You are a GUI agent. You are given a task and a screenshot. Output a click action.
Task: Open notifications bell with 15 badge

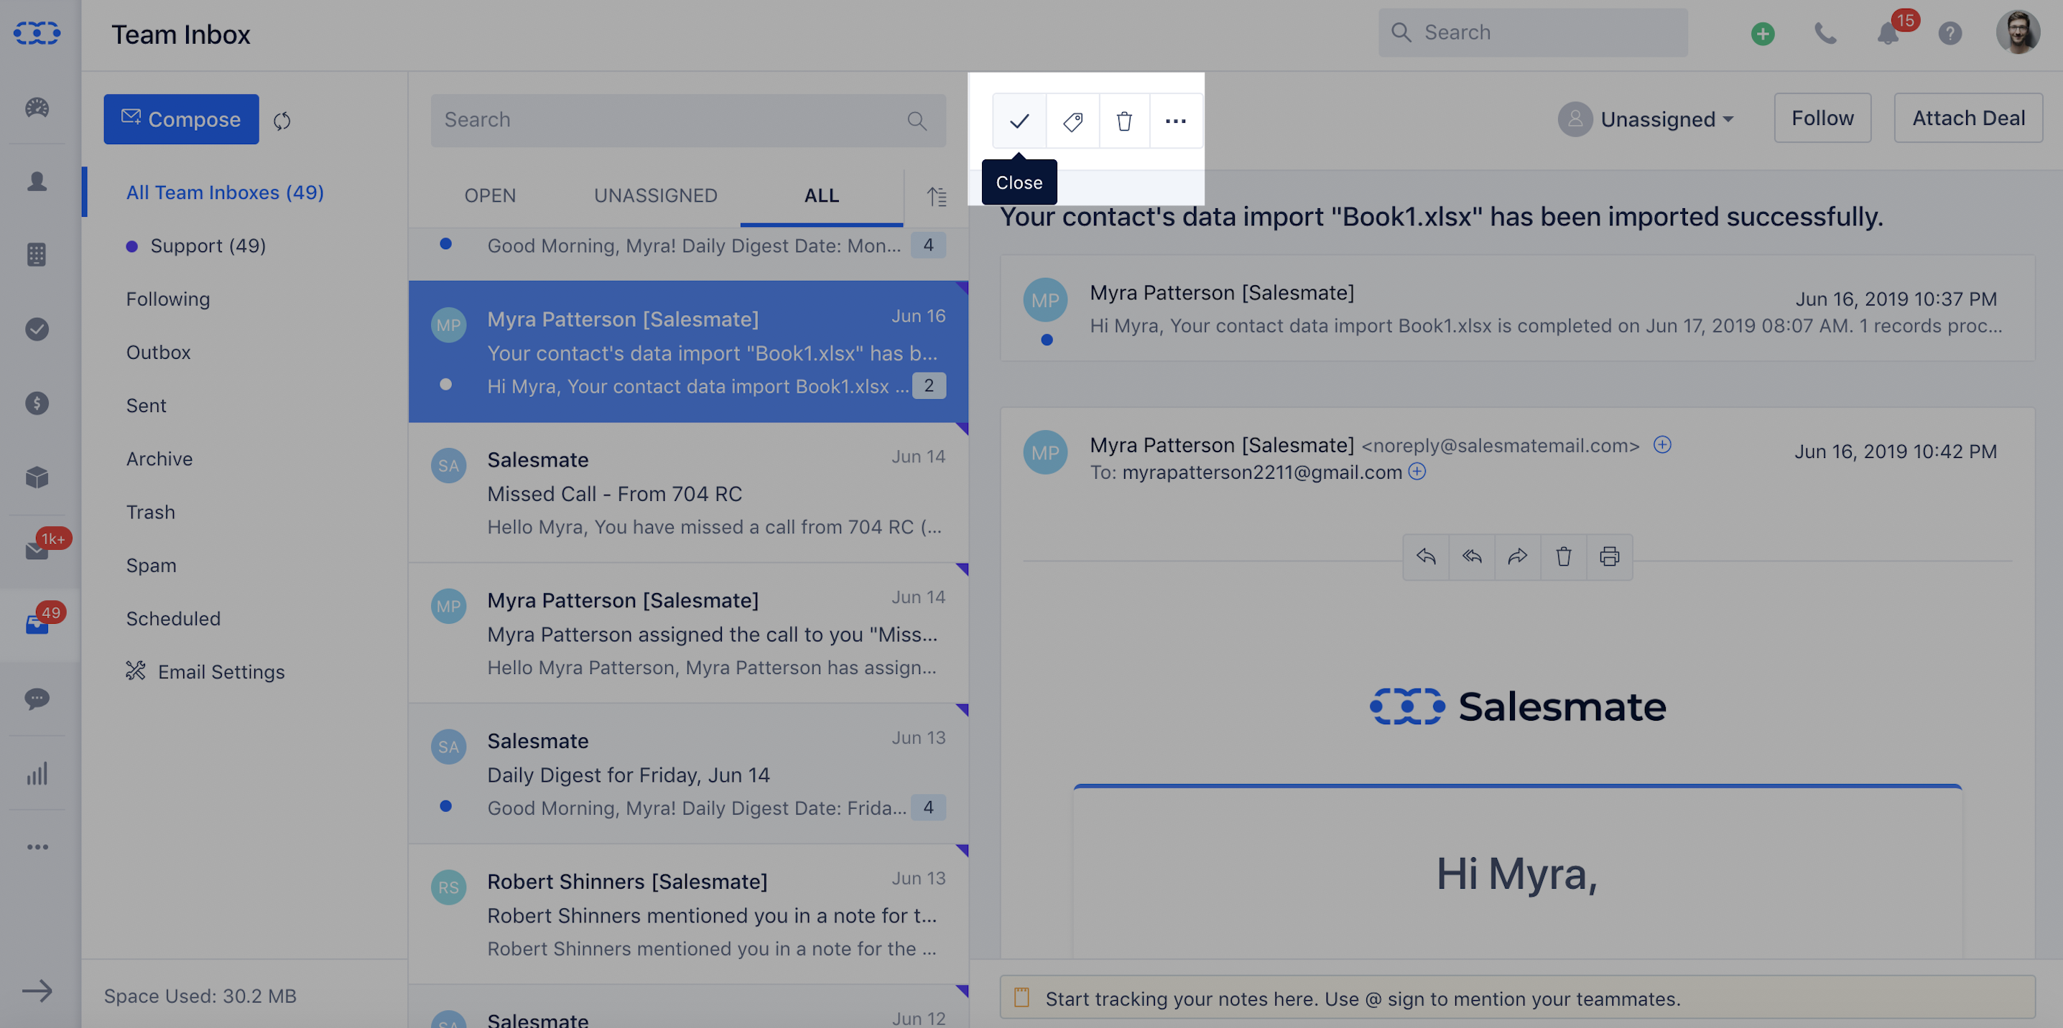click(x=1888, y=33)
